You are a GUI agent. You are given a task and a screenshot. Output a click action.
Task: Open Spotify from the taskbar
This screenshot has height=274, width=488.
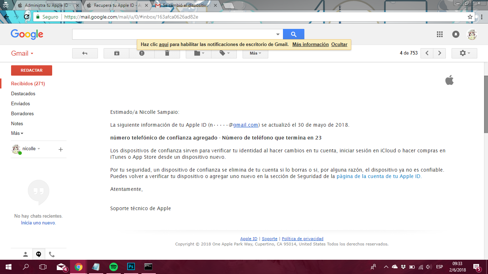click(114, 267)
